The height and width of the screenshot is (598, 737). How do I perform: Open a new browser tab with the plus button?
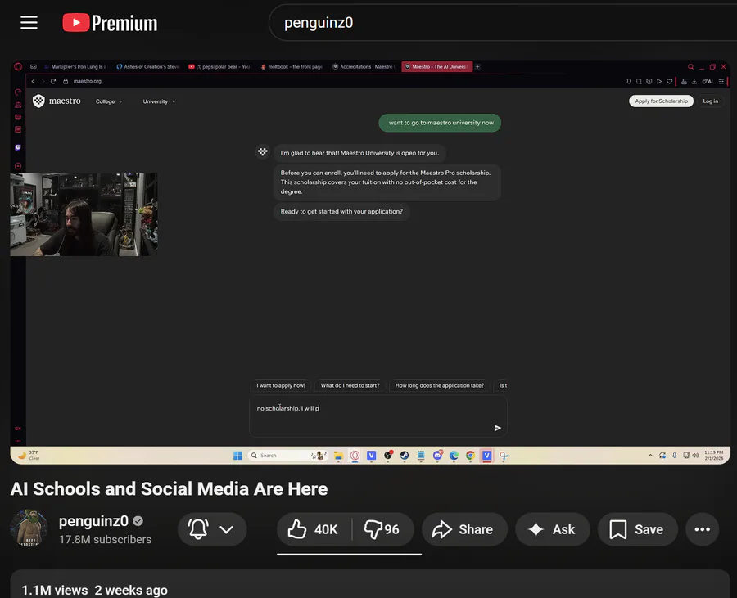(x=477, y=66)
